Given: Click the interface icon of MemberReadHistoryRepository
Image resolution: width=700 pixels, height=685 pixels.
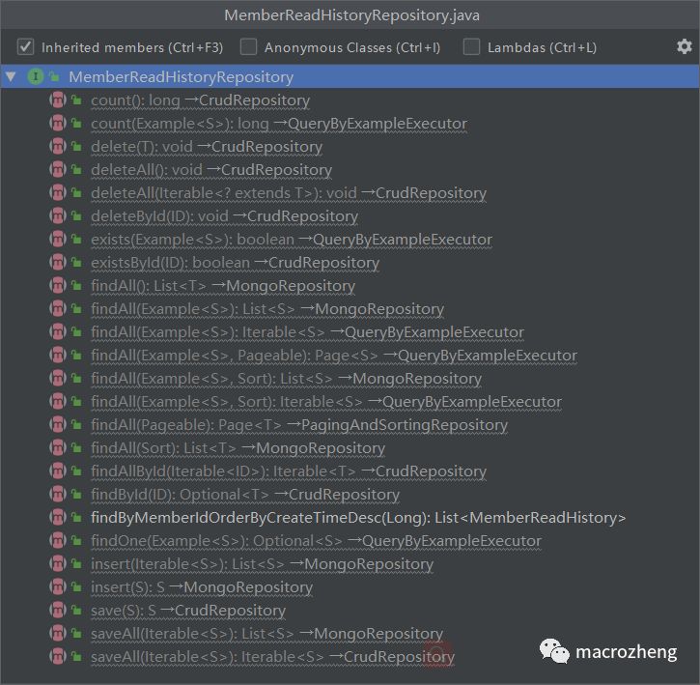Looking at the screenshot, I should 36,77.
